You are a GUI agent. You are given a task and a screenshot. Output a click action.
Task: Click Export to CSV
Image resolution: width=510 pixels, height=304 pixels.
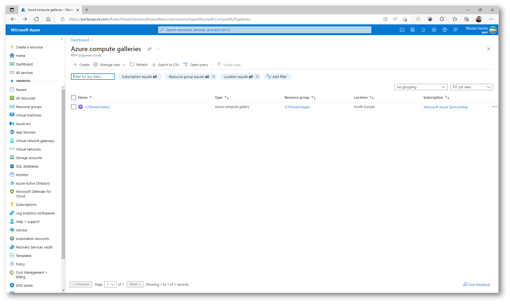click(x=166, y=65)
